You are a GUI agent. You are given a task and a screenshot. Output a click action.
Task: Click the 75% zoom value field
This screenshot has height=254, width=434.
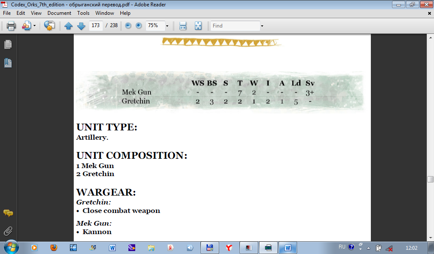coord(155,25)
